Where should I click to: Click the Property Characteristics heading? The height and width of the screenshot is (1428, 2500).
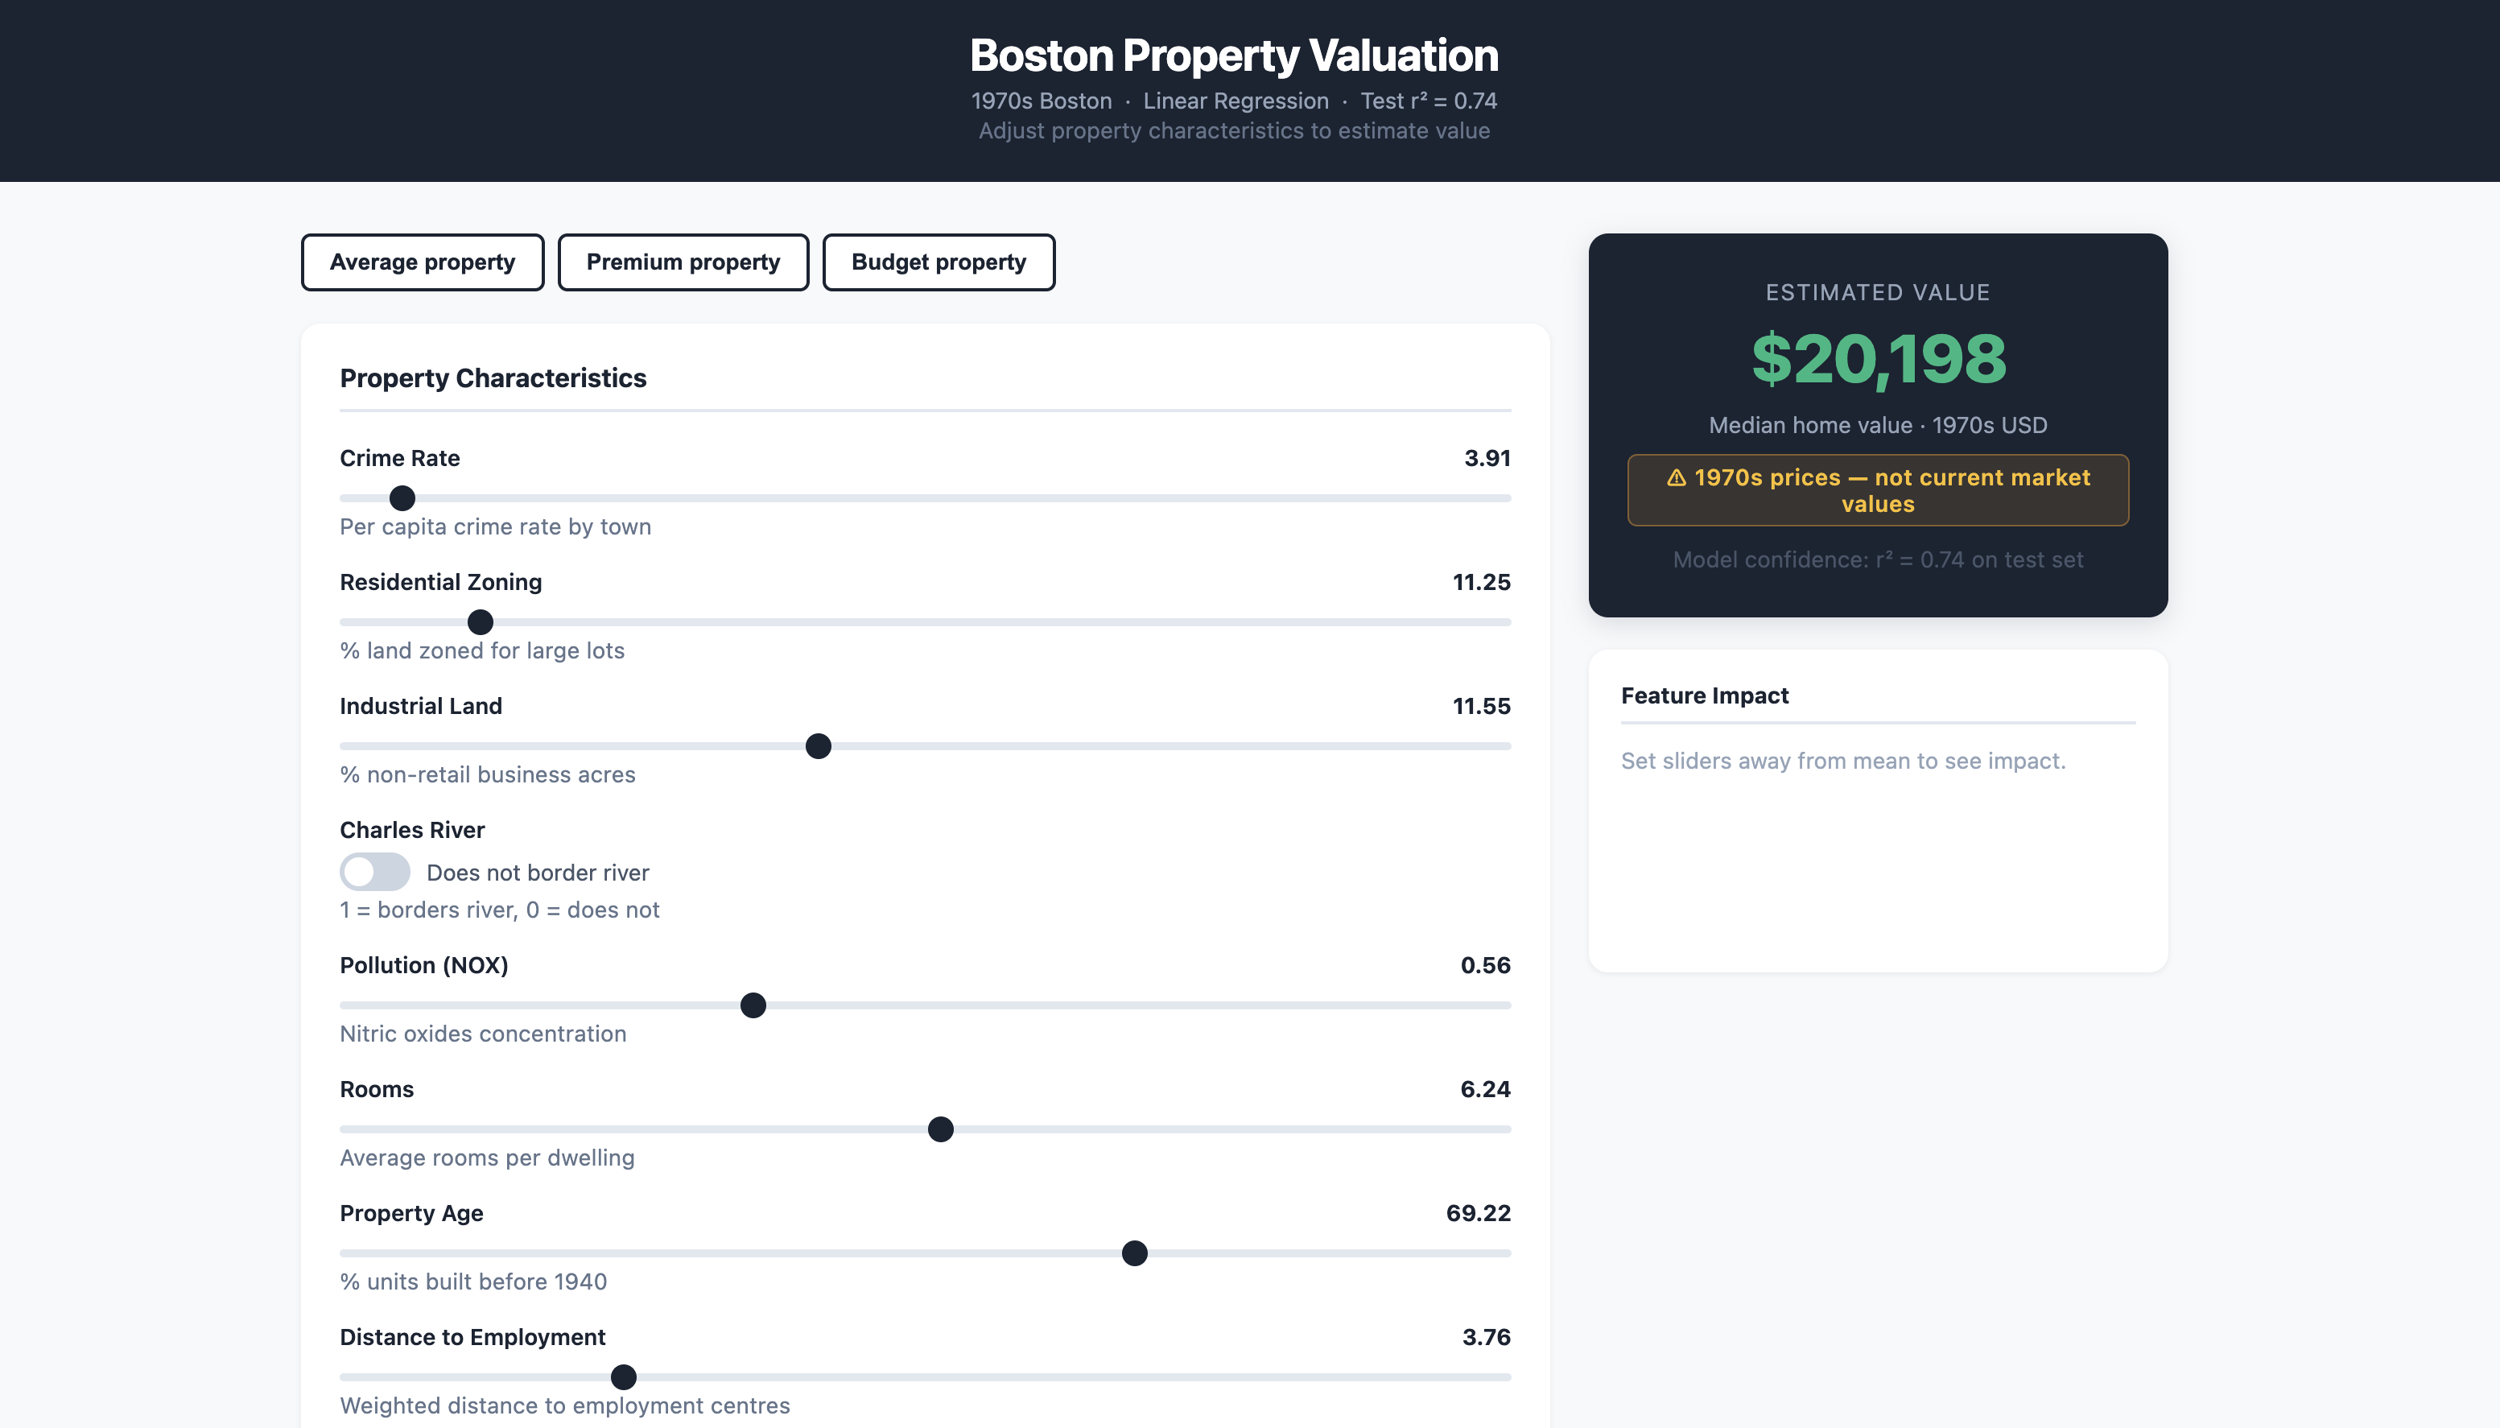click(493, 378)
